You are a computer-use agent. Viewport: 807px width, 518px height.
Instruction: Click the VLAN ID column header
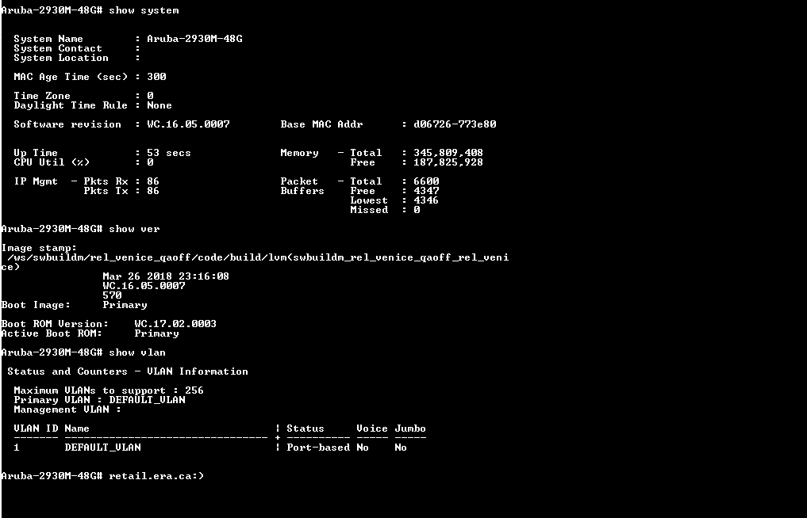click(36, 428)
